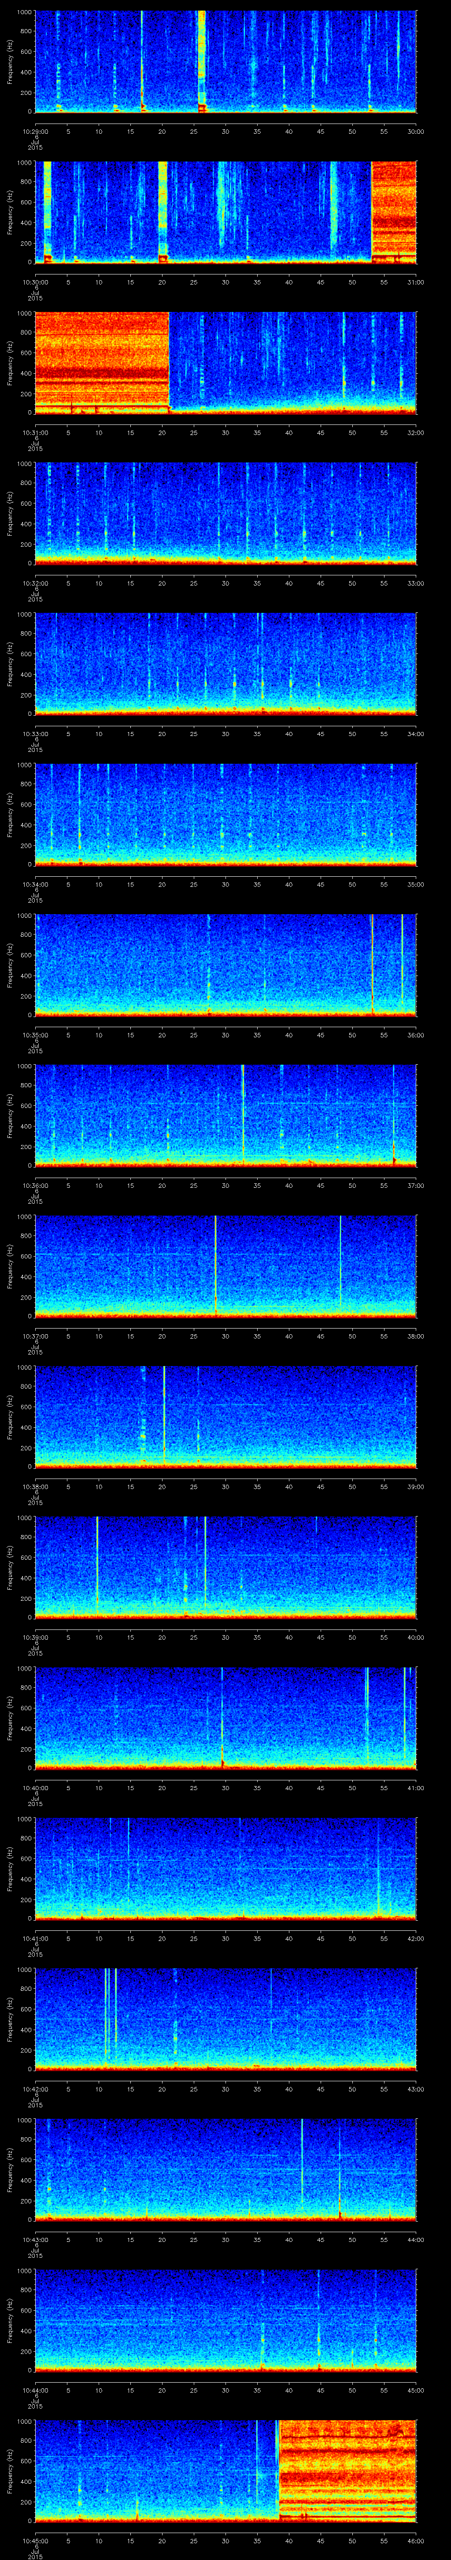The image size is (451, 2560).
Task: Select the '10:31:00' time axis label
Action: pyautogui.click(x=35, y=432)
